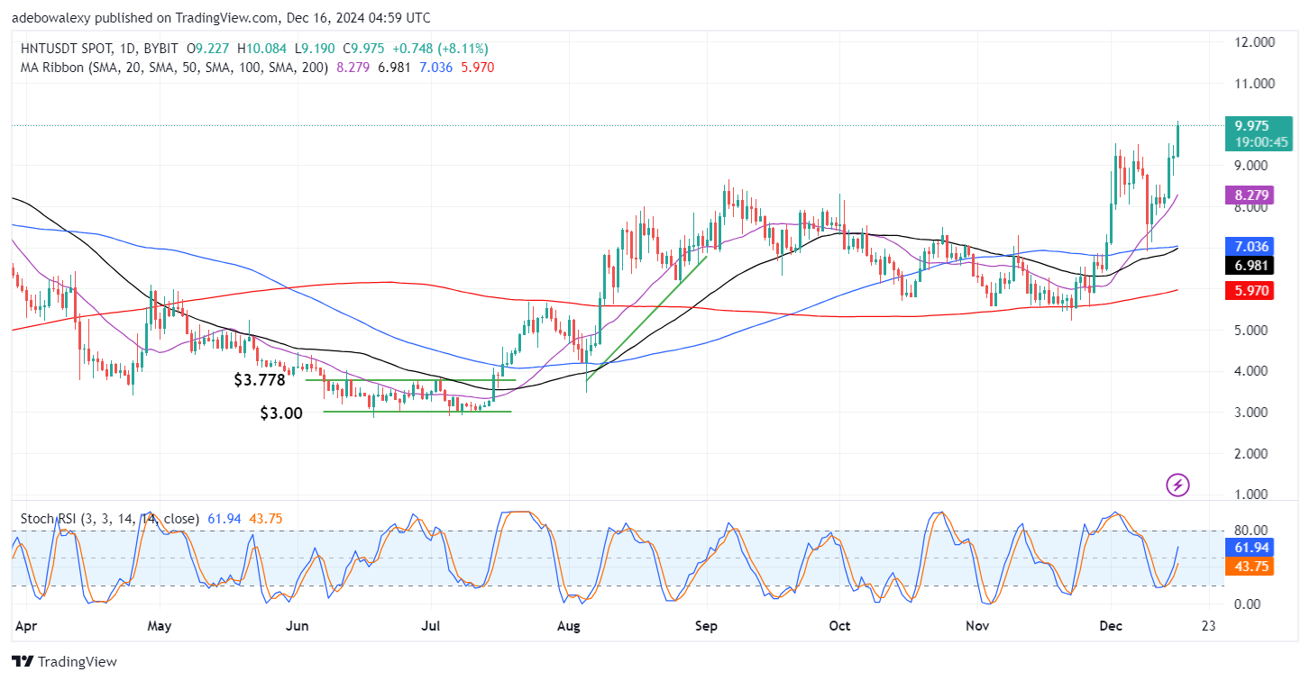Click the black SMA 50 label 6.981
Viewport: 1310px width, 681px height.
(x=1249, y=265)
